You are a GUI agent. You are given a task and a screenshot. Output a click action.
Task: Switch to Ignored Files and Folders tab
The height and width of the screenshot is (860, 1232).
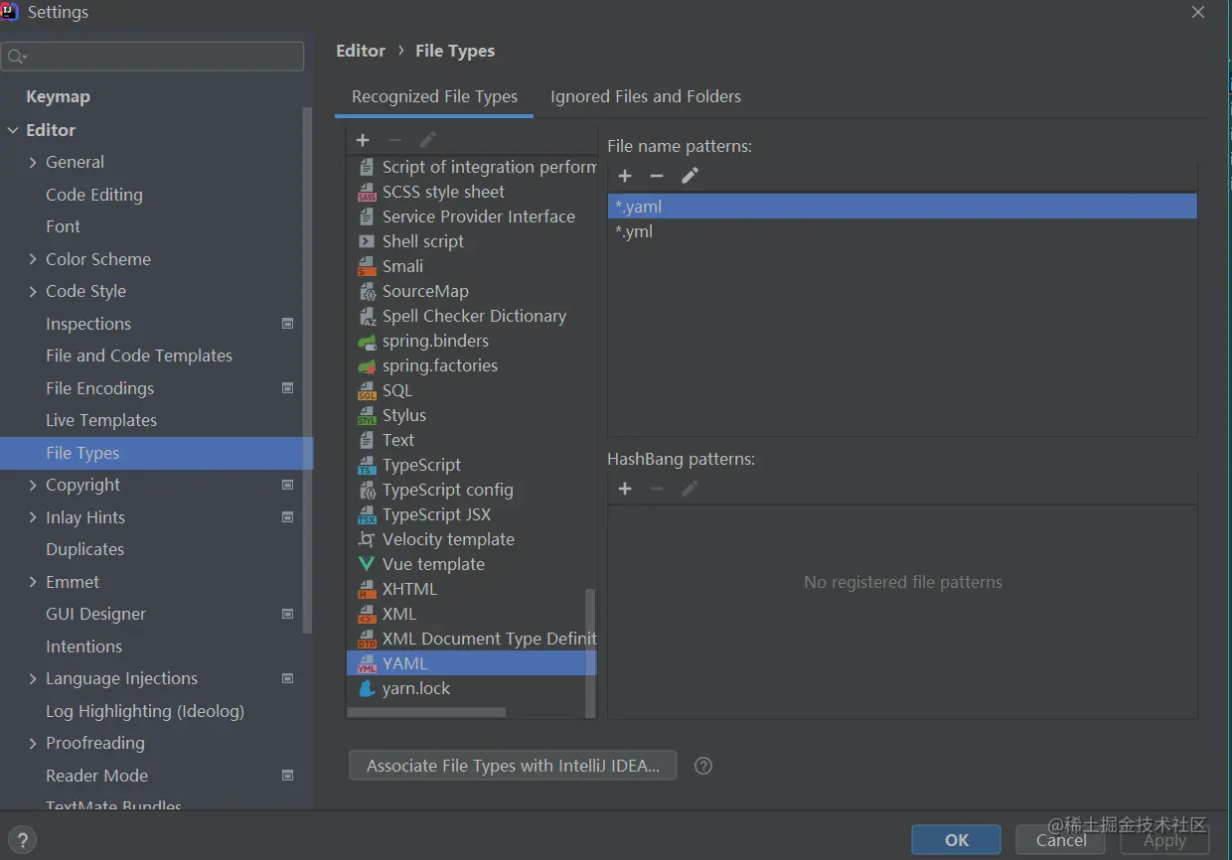[646, 96]
